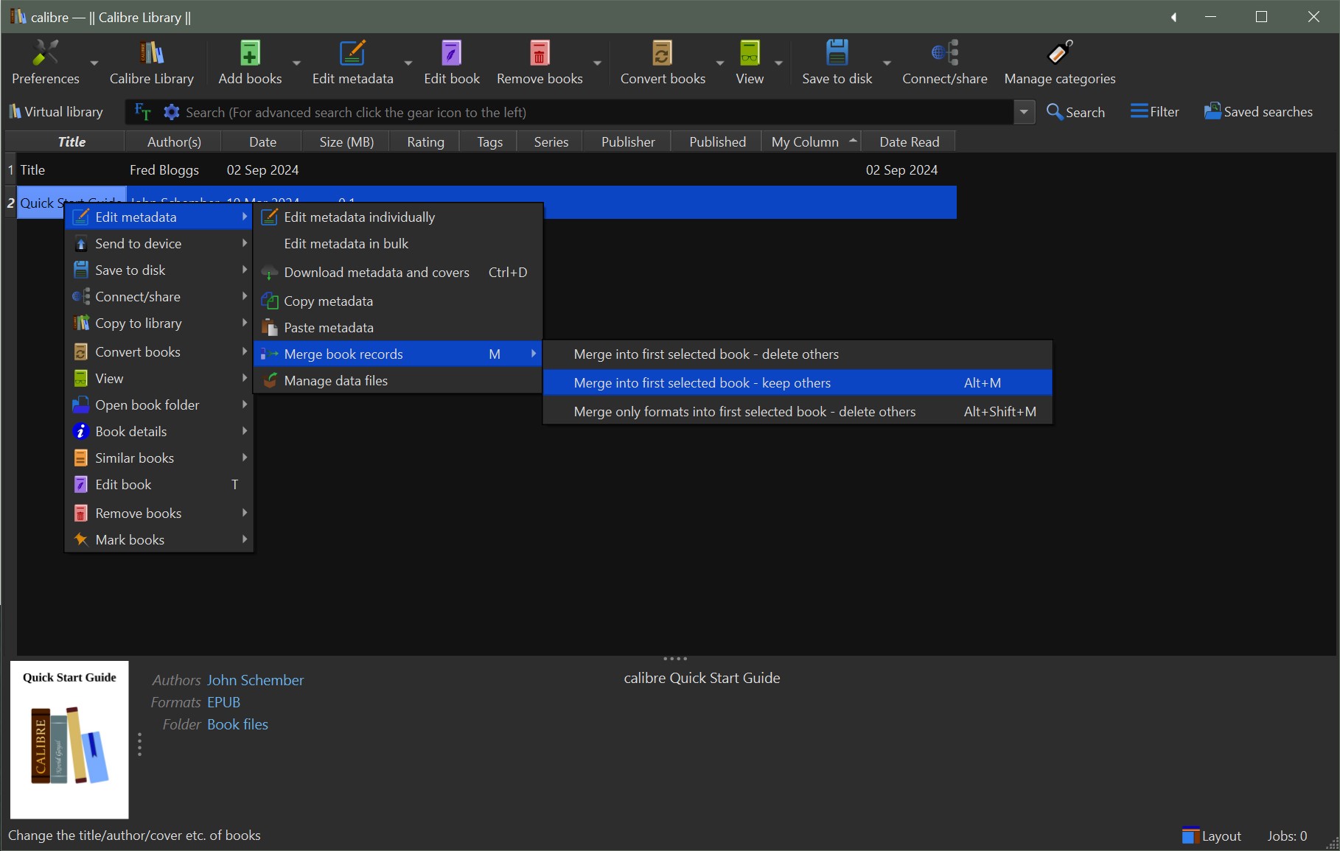Open the Filter options icon
1340x851 pixels.
pos(1154,112)
